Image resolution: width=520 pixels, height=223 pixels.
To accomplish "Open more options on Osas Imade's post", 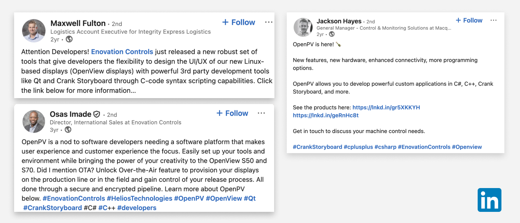I will (261, 113).
